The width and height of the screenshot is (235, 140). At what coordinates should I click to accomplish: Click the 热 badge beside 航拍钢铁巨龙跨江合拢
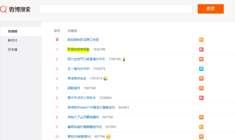point(201,40)
